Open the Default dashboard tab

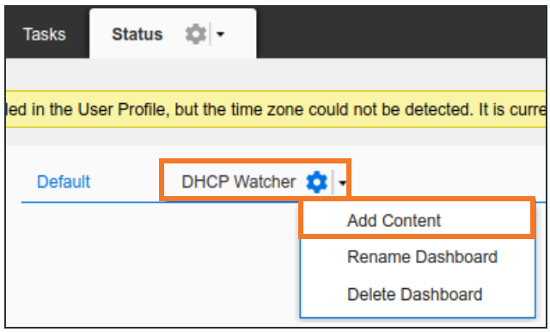point(64,181)
